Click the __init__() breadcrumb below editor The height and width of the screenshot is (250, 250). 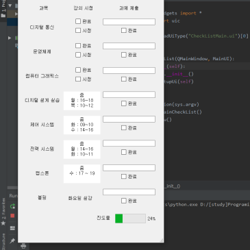pyautogui.click(x=173, y=186)
